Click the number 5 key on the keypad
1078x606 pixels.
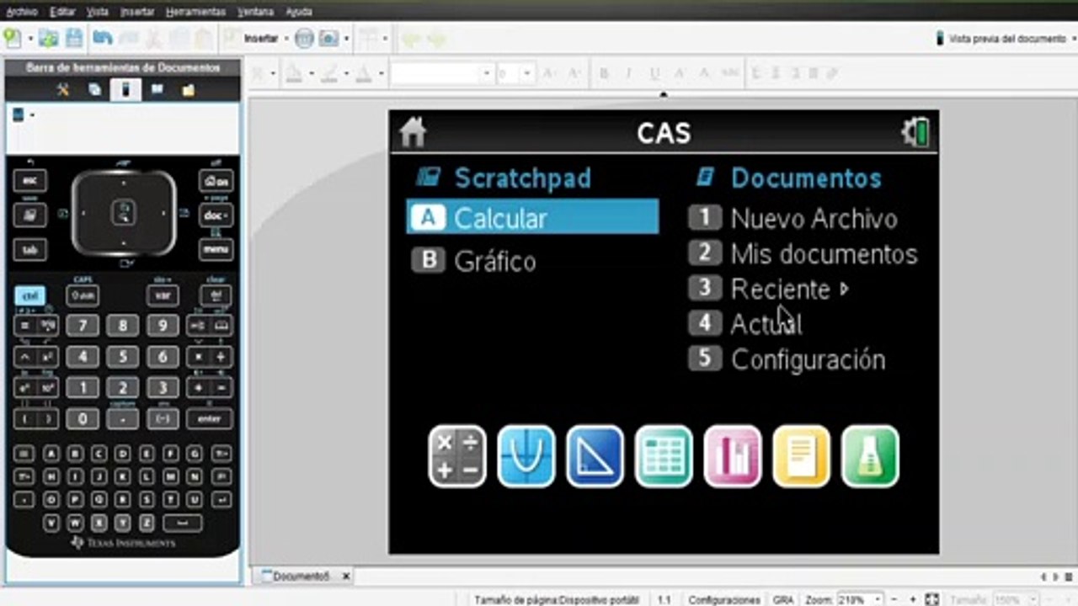tap(123, 357)
